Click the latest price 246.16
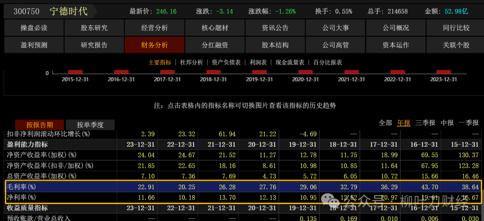This screenshot has height=221, width=484. coord(166,12)
